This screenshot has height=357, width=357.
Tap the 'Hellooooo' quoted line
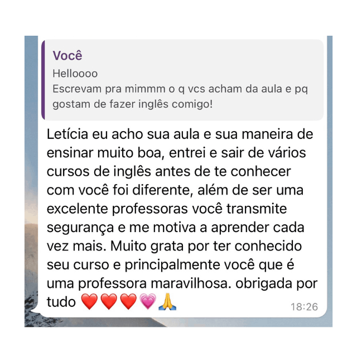tap(75, 74)
